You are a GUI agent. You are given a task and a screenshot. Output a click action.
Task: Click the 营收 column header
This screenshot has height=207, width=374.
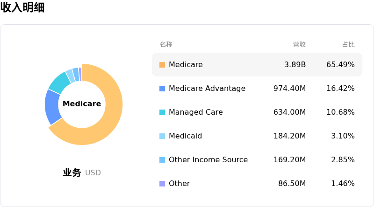[299, 44]
